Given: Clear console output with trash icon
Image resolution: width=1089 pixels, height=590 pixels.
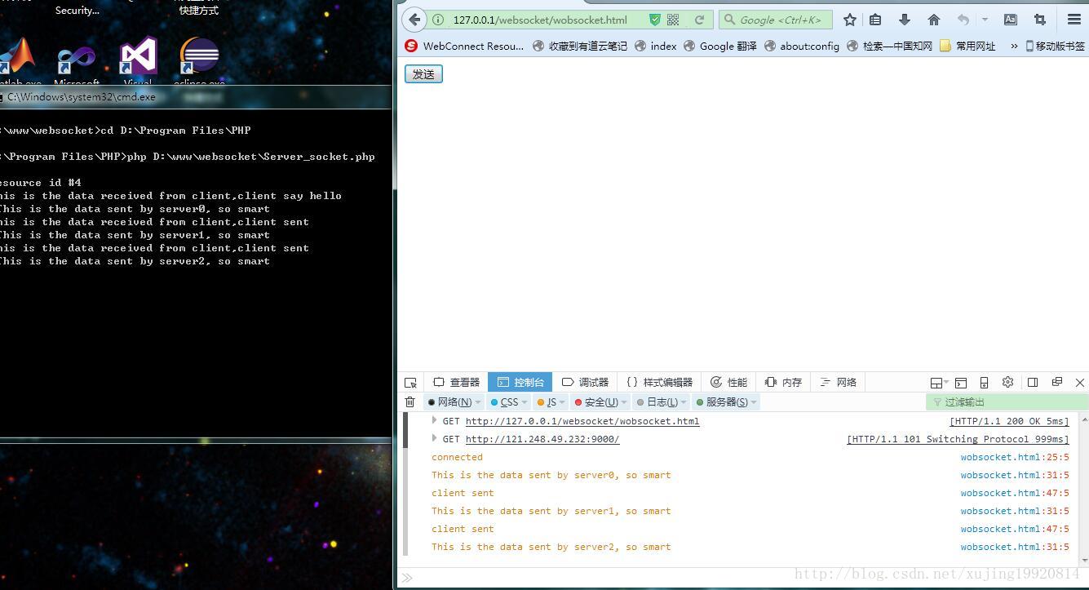Looking at the screenshot, I should tap(410, 401).
